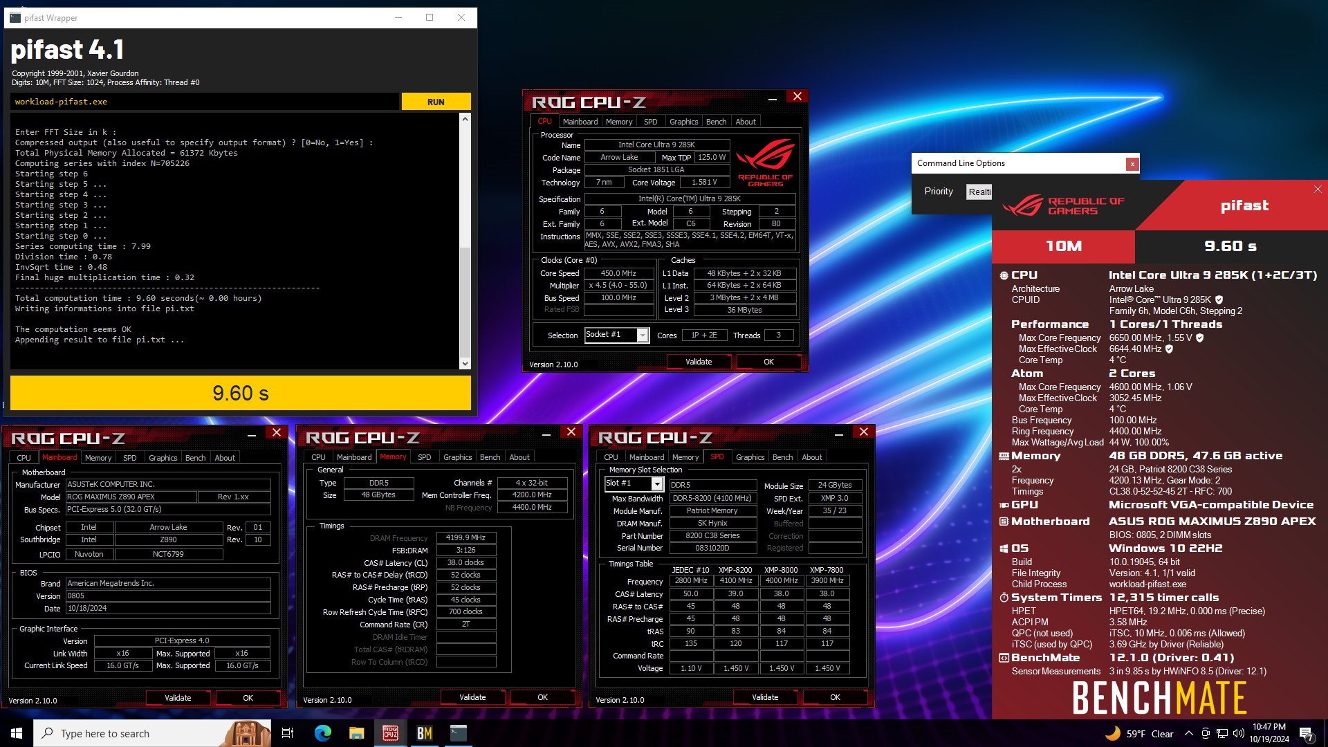Screen dimensions: 1328x747
Task: Minimize the Memory CPU-Z window
Action: (x=546, y=433)
